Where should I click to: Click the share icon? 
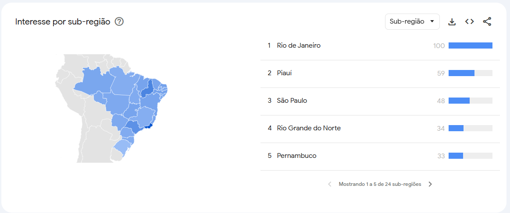tap(487, 21)
